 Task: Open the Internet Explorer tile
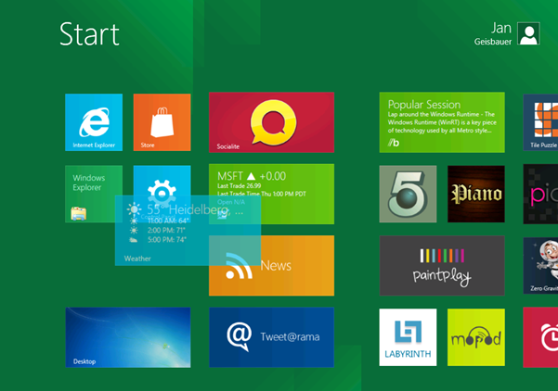pos(94,122)
